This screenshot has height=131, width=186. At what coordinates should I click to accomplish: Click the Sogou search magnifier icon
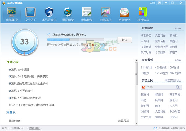(x=178, y=87)
